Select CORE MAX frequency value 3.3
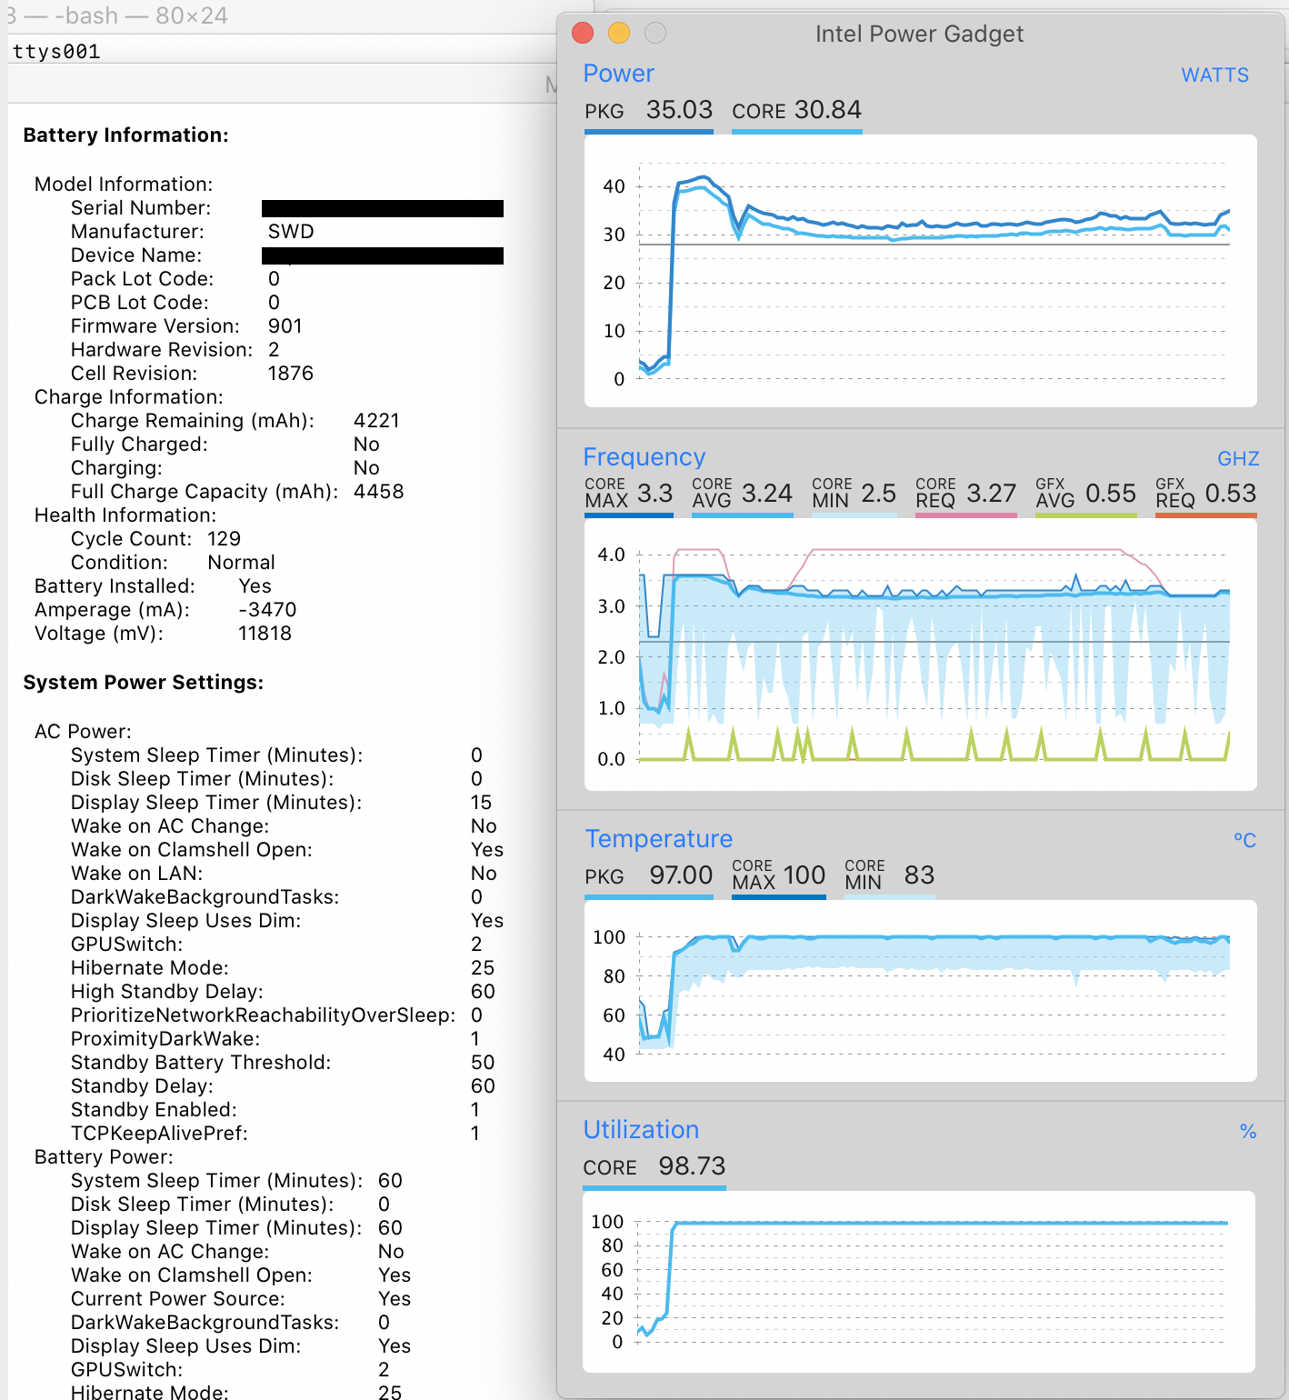Screen dimensions: 1289x1400 point(654,494)
